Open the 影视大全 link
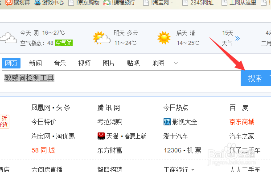 pyautogui.click(x=185, y=122)
